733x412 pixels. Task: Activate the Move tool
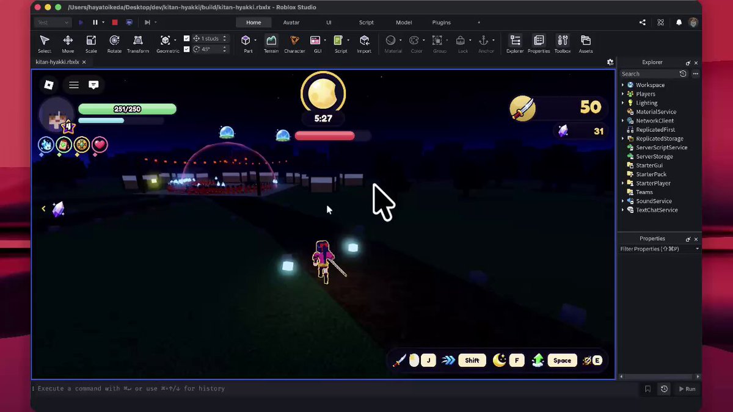click(x=68, y=43)
